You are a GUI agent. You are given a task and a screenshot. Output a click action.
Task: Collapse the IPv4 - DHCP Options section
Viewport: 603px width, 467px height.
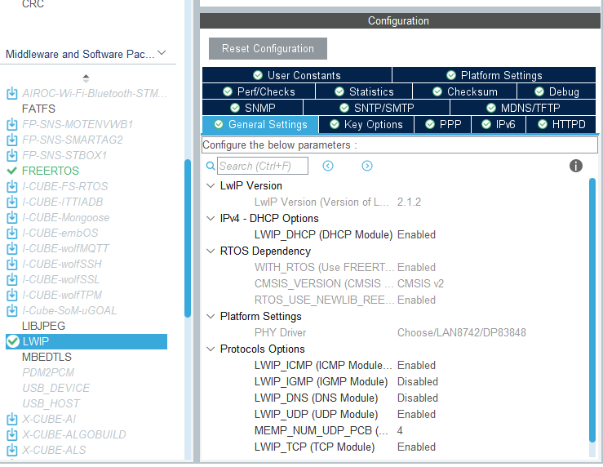tap(211, 219)
